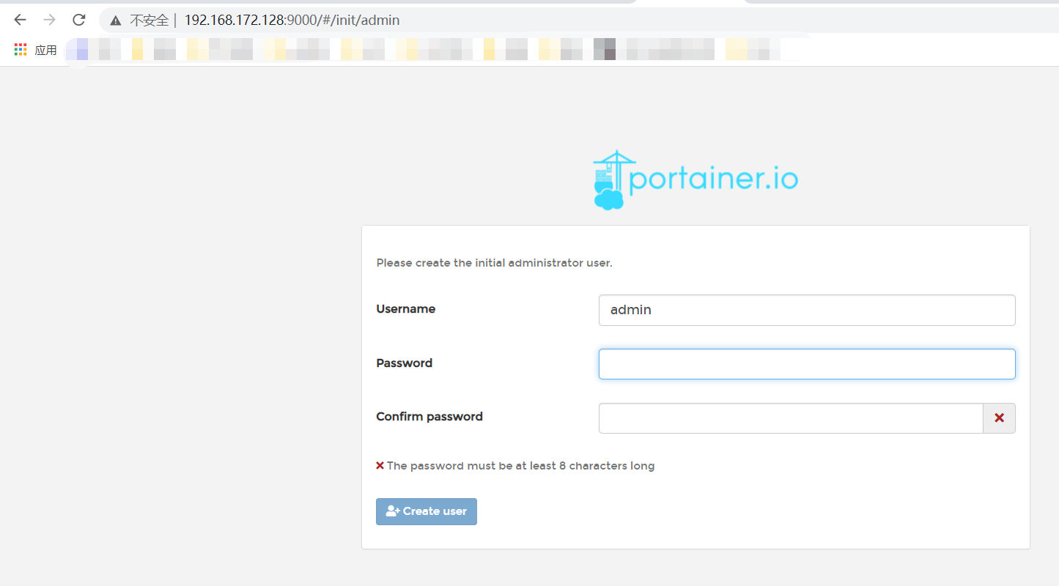Image resolution: width=1059 pixels, height=586 pixels.
Task: Reload the page with the refresh icon
Action: pos(78,20)
